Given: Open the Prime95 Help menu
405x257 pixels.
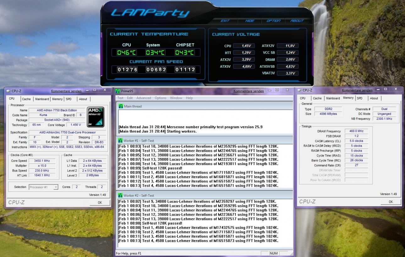Looking at the screenshot, I should coord(189,98).
